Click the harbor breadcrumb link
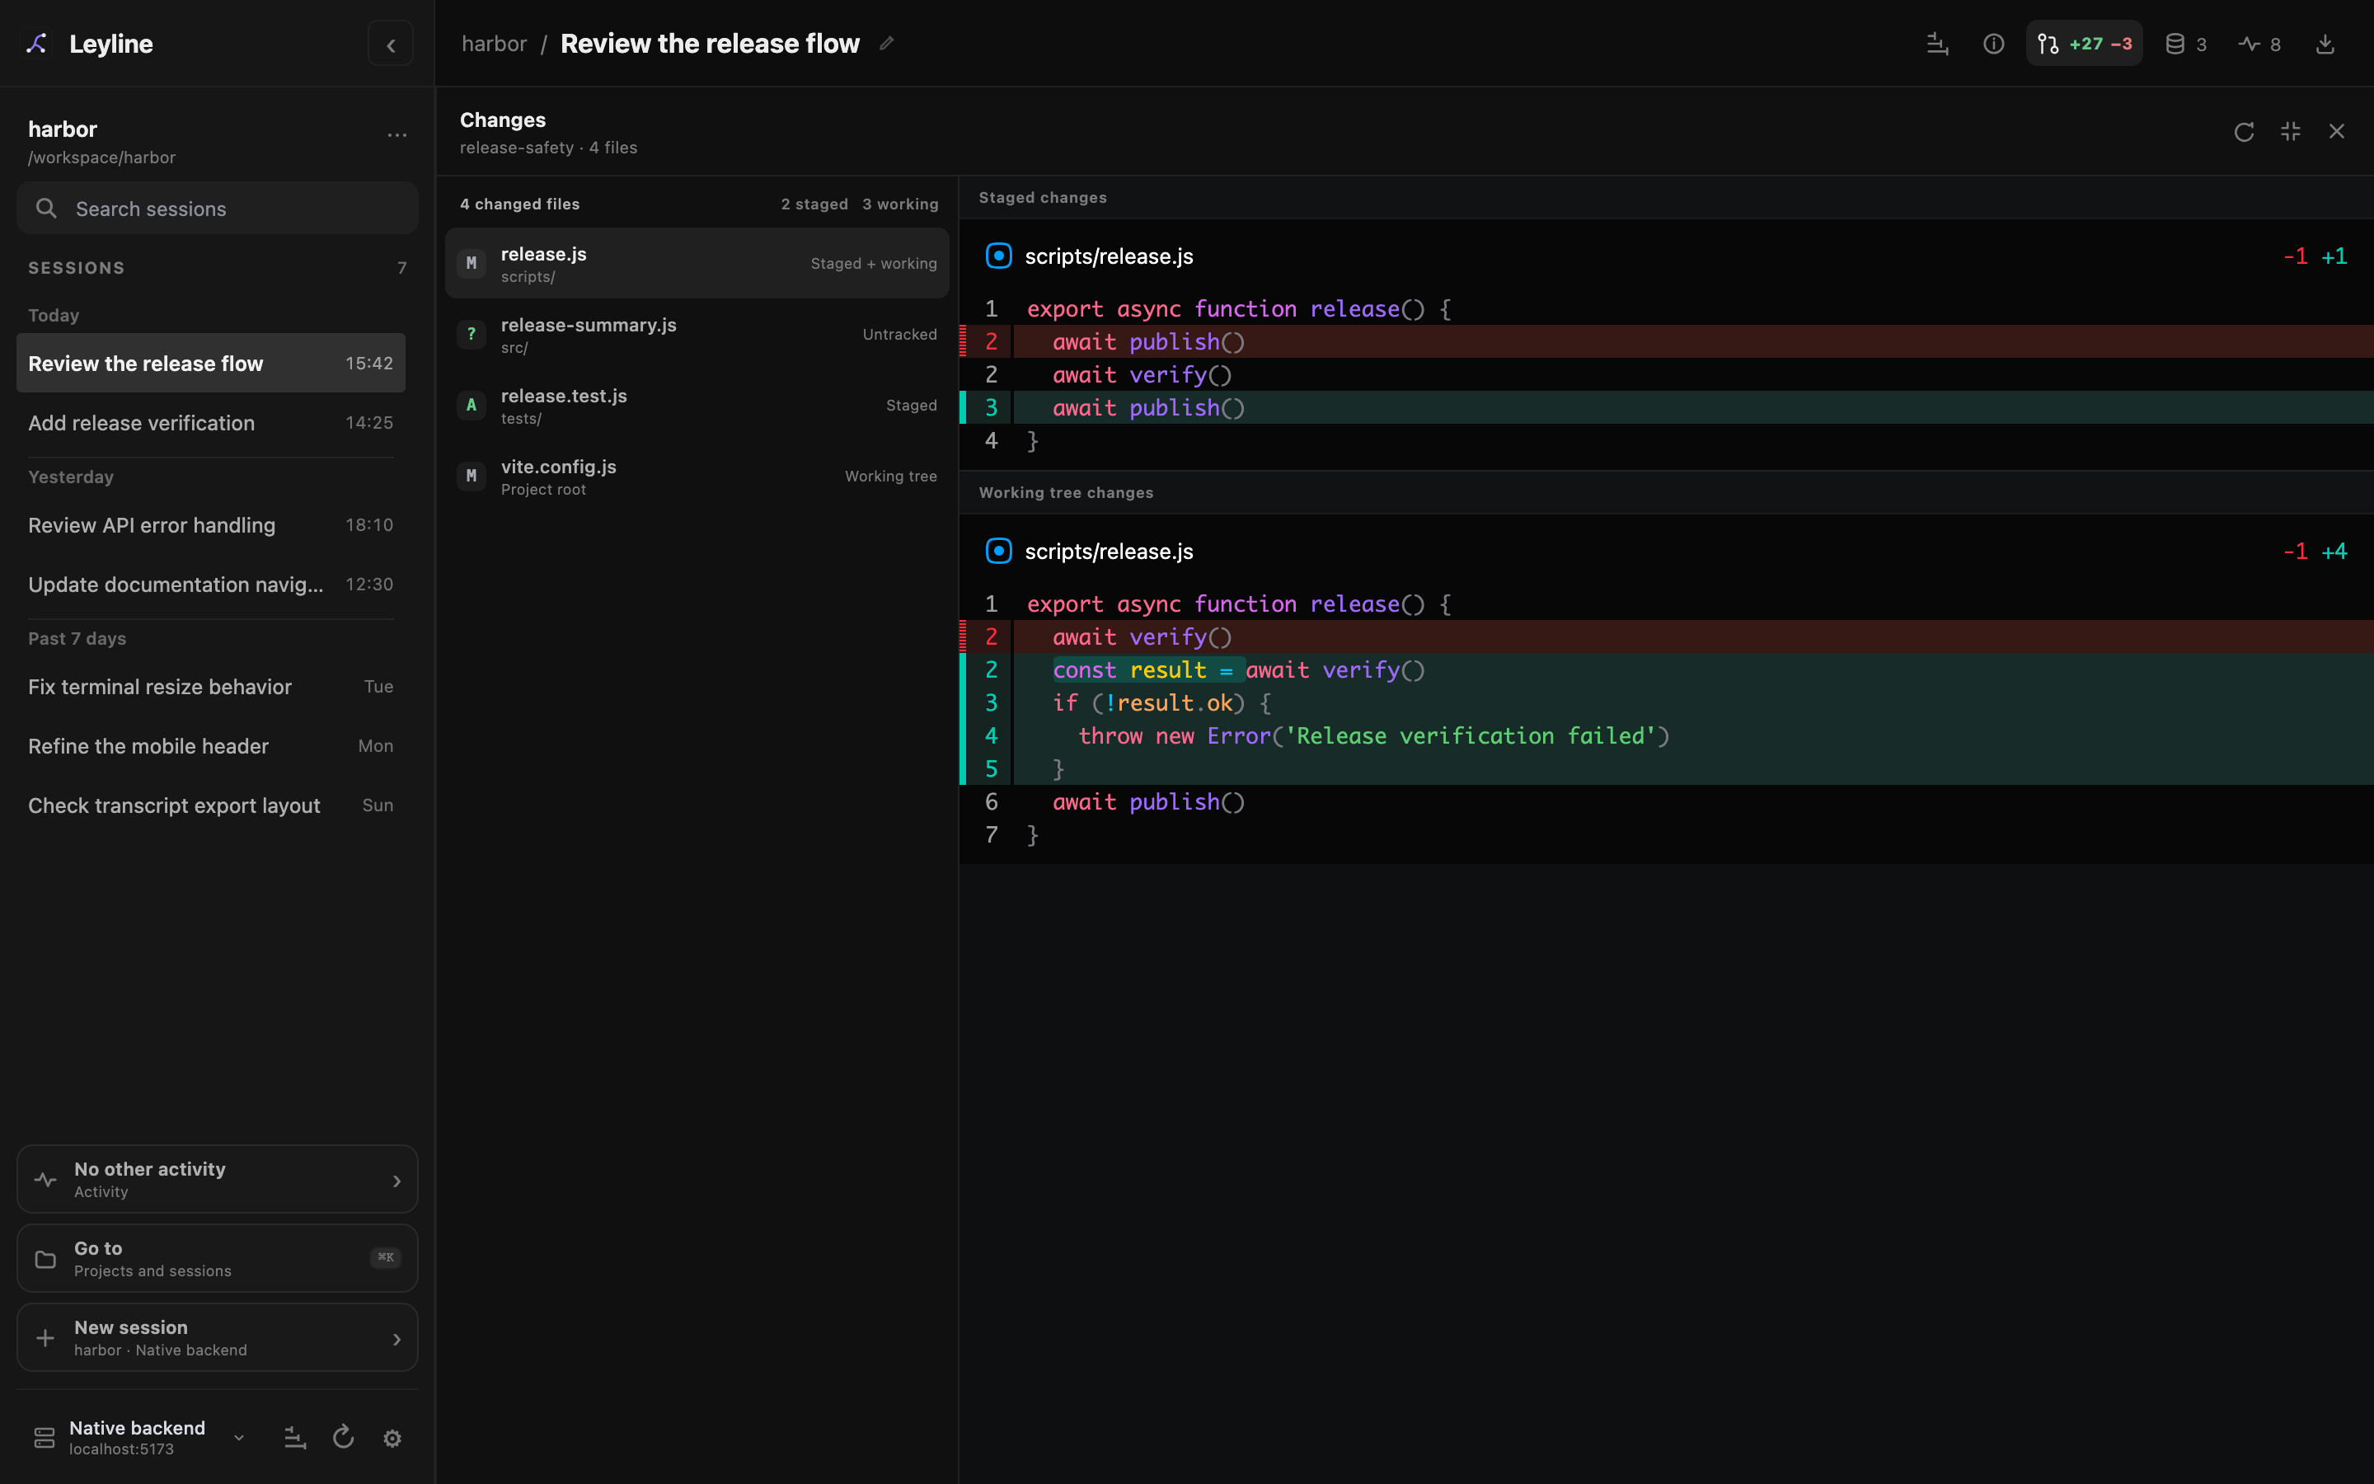The width and height of the screenshot is (2374, 1484). point(495,45)
